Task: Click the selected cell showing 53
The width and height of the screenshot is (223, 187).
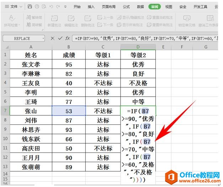Action: click(69, 111)
